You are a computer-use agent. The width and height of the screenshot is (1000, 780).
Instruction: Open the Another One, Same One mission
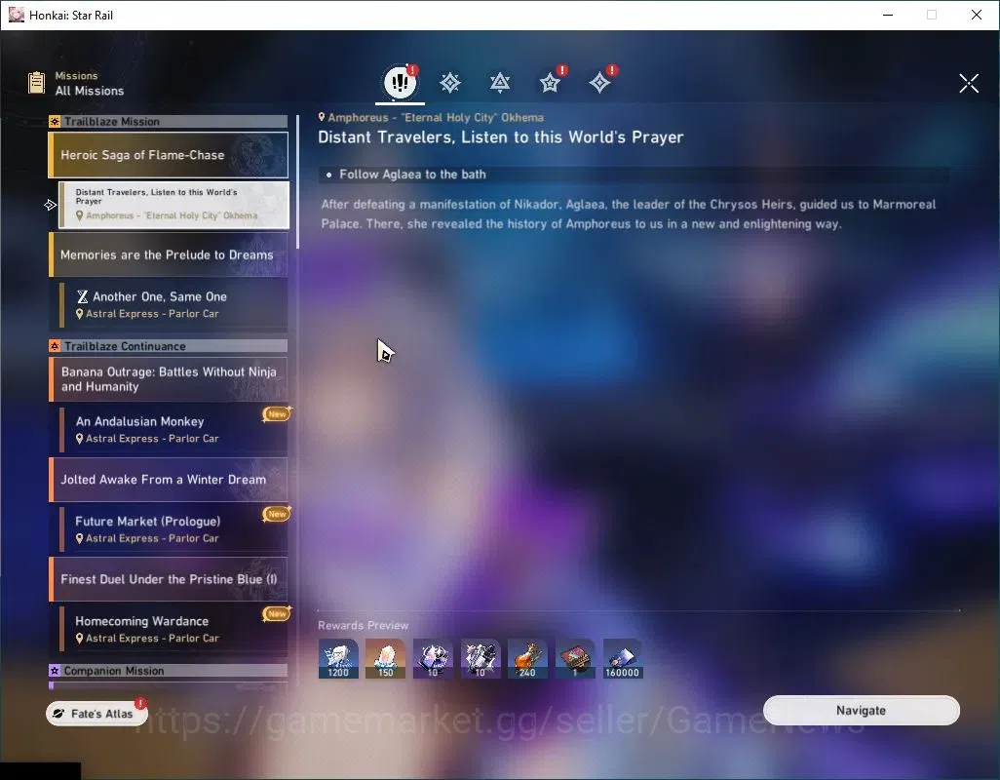173,305
